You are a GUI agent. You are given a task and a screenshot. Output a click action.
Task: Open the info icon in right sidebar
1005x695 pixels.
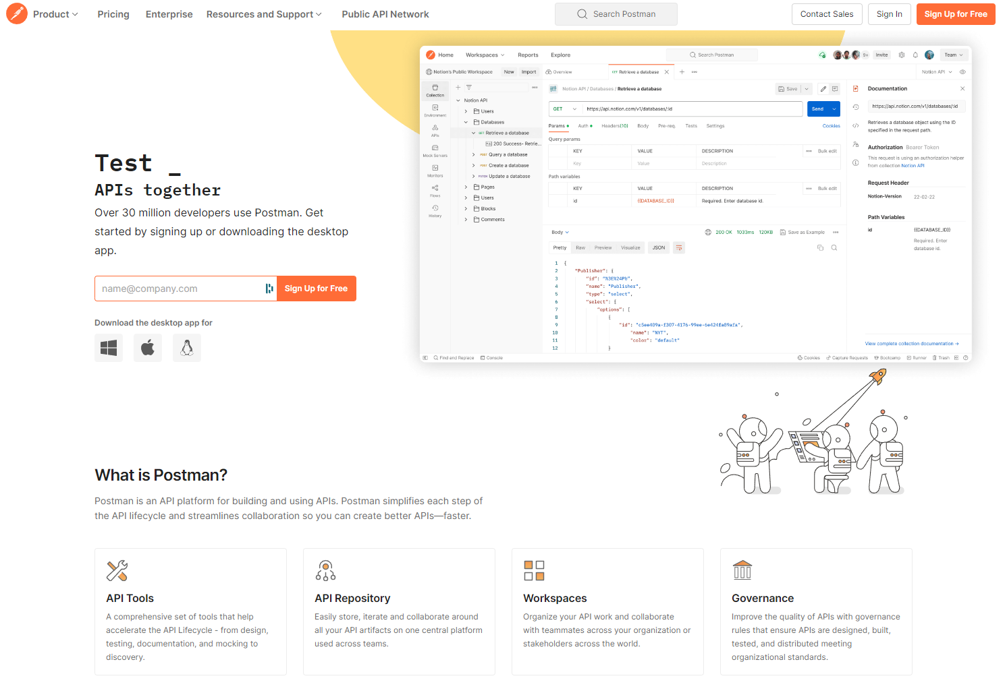point(856,162)
